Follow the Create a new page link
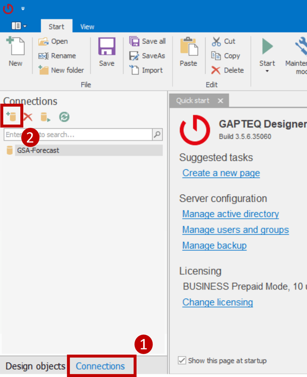Image resolution: width=307 pixels, height=377 pixels. coord(221,173)
